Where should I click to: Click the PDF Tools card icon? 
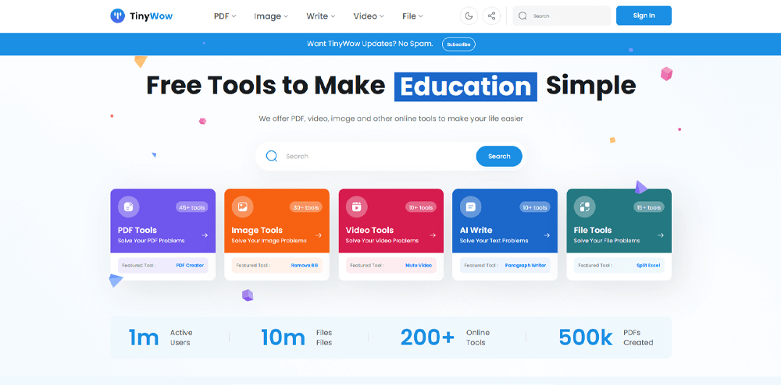(x=129, y=207)
